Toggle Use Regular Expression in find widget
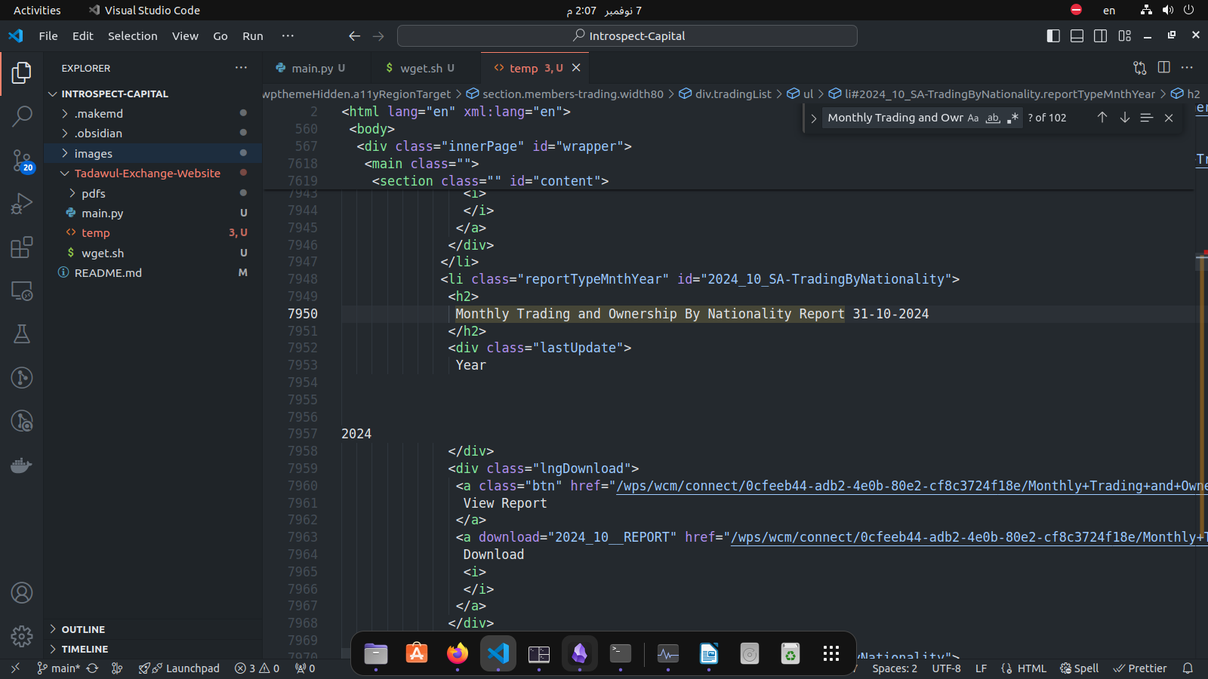Image resolution: width=1208 pixels, height=679 pixels. [x=1012, y=118]
